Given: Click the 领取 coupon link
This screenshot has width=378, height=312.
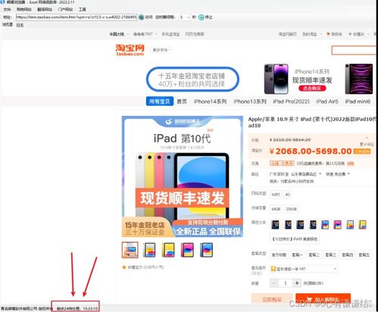Looking at the screenshot, I should [351, 164].
